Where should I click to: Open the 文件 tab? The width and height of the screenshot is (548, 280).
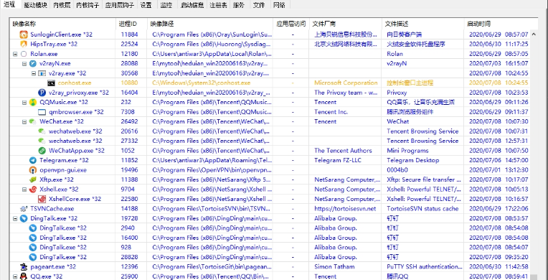coord(259,5)
